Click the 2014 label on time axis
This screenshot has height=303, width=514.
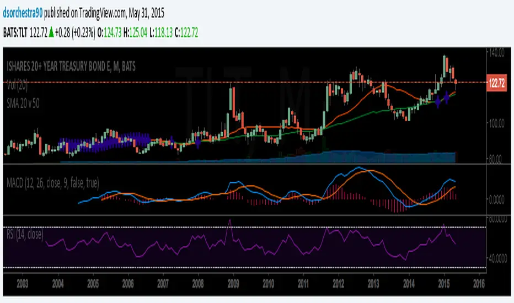click(409, 284)
